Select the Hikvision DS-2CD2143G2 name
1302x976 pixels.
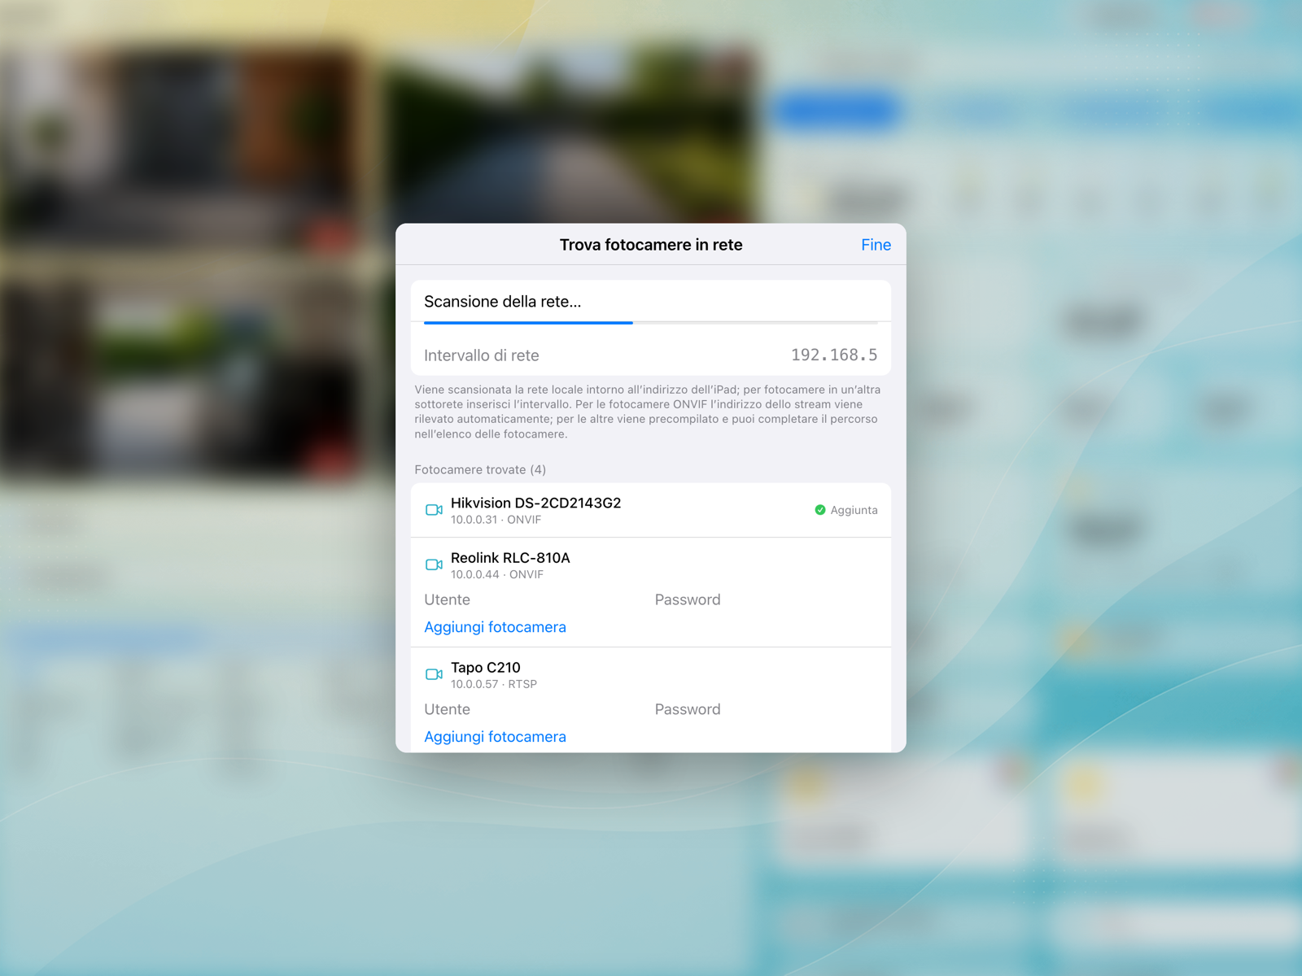click(535, 503)
